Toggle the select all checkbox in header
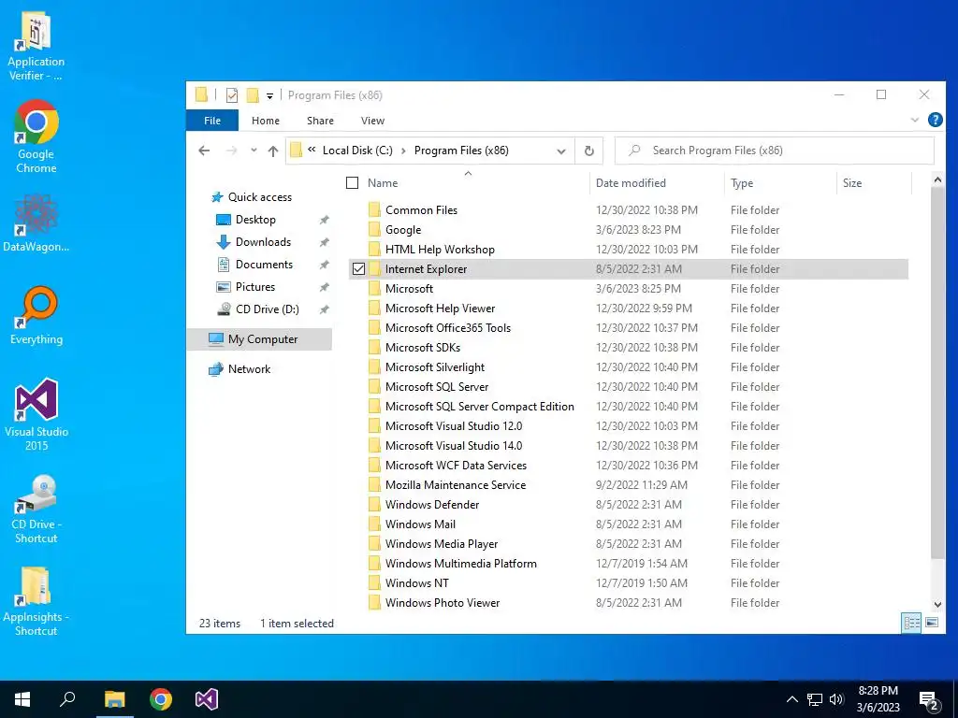 pos(352,182)
